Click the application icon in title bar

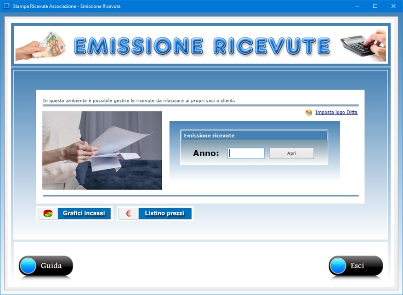pyautogui.click(x=7, y=6)
